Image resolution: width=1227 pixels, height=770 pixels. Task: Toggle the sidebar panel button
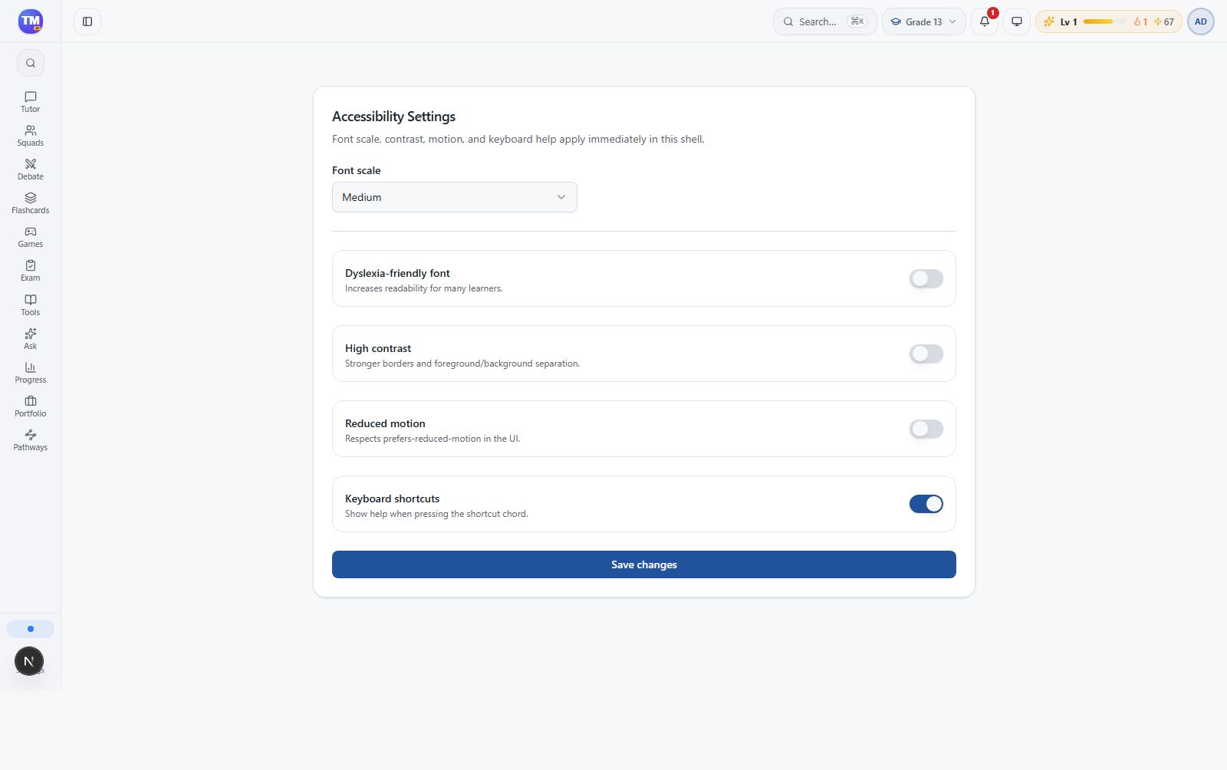[87, 21]
